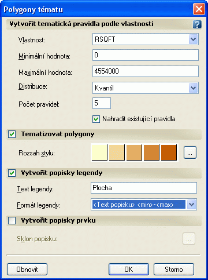This screenshot has height=280, width=208.
Task: Select the darkest orange-brown swatch
Action: click(x=169, y=152)
